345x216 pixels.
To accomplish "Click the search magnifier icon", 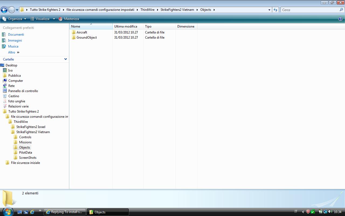I will pyautogui.click(x=341, y=10).
